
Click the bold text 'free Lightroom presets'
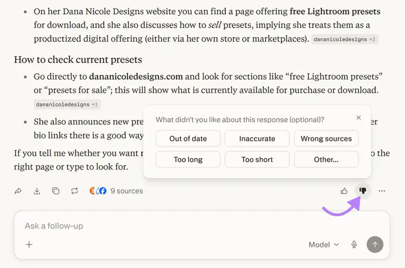pyautogui.click(x=335, y=11)
